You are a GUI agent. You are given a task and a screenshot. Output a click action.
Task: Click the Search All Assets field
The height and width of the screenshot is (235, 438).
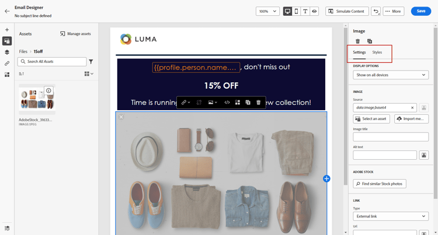point(52,62)
